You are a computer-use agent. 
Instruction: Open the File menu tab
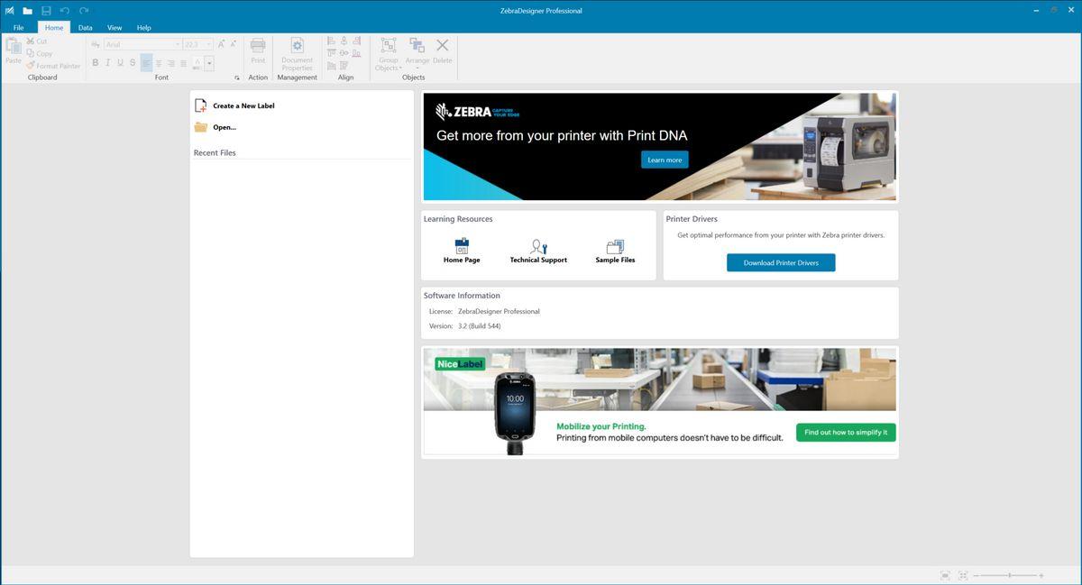click(18, 28)
